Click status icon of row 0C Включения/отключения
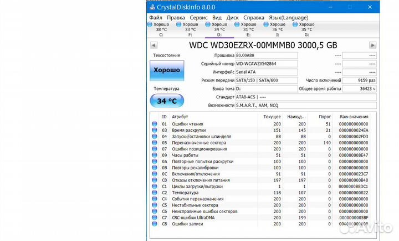 pyautogui.click(x=155, y=174)
